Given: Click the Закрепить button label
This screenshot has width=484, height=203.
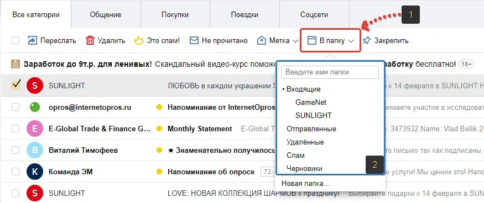Looking at the screenshot, I should pos(392,40).
